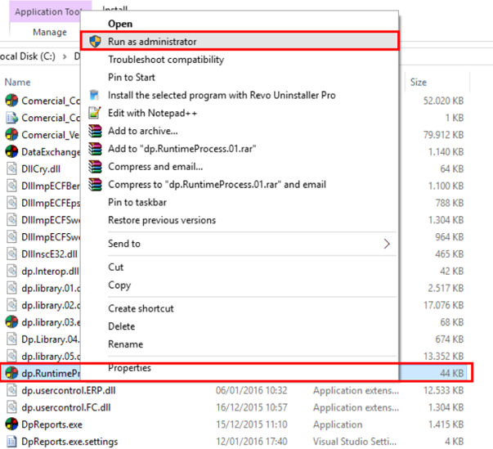Click the Revo Uninstaller icon in context menu
Image resolution: width=493 pixels, height=449 pixels.
click(x=95, y=95)
